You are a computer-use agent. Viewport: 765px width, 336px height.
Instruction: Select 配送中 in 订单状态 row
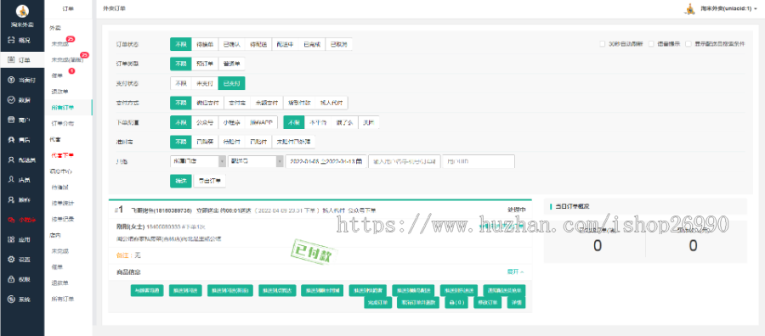click(285, 44)
